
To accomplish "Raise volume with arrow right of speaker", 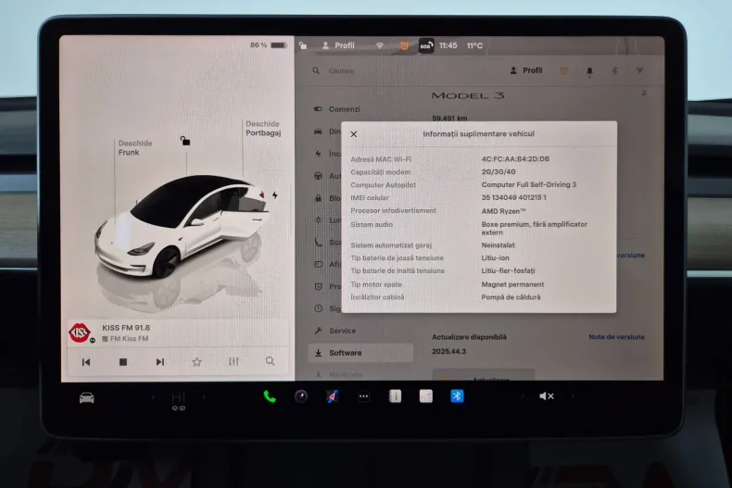I will (573, 396).
